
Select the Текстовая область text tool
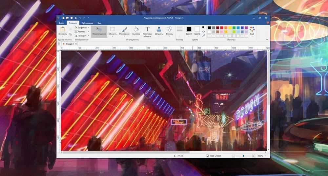pyautogui.click(x=148, y=31)
